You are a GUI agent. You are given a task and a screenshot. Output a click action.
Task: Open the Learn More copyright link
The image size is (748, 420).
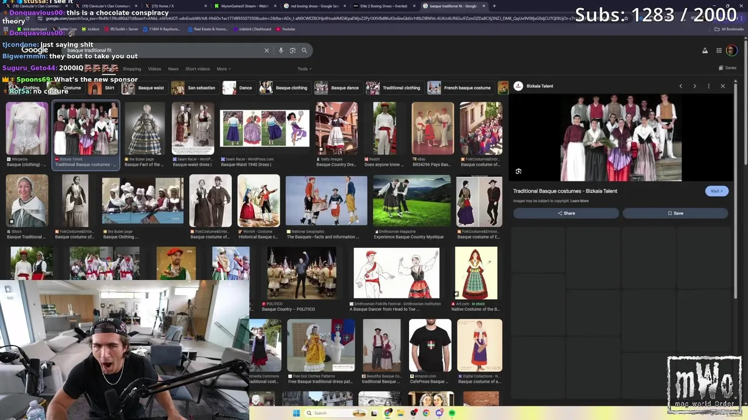pyautogui.click(x=580, y=201)
